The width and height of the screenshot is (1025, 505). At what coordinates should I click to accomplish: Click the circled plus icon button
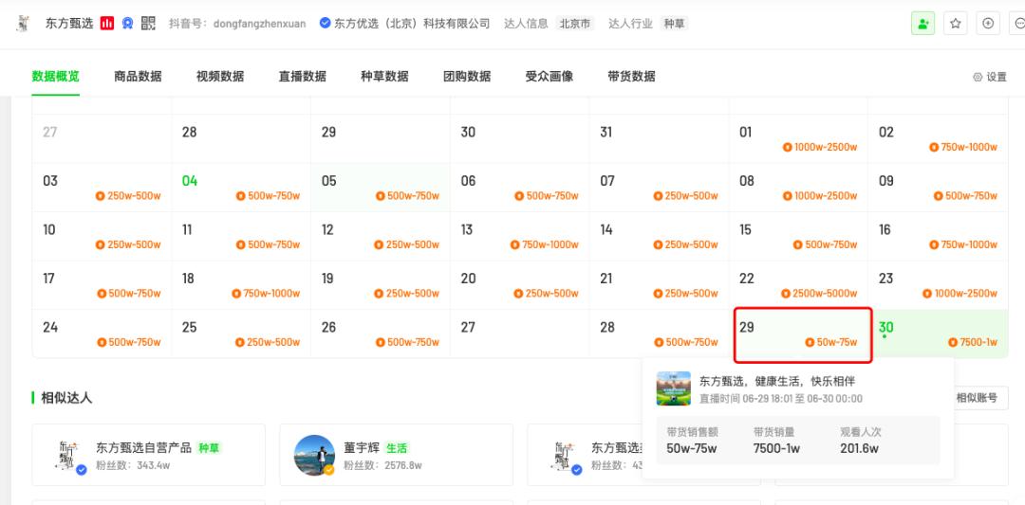tap(988, 24)
